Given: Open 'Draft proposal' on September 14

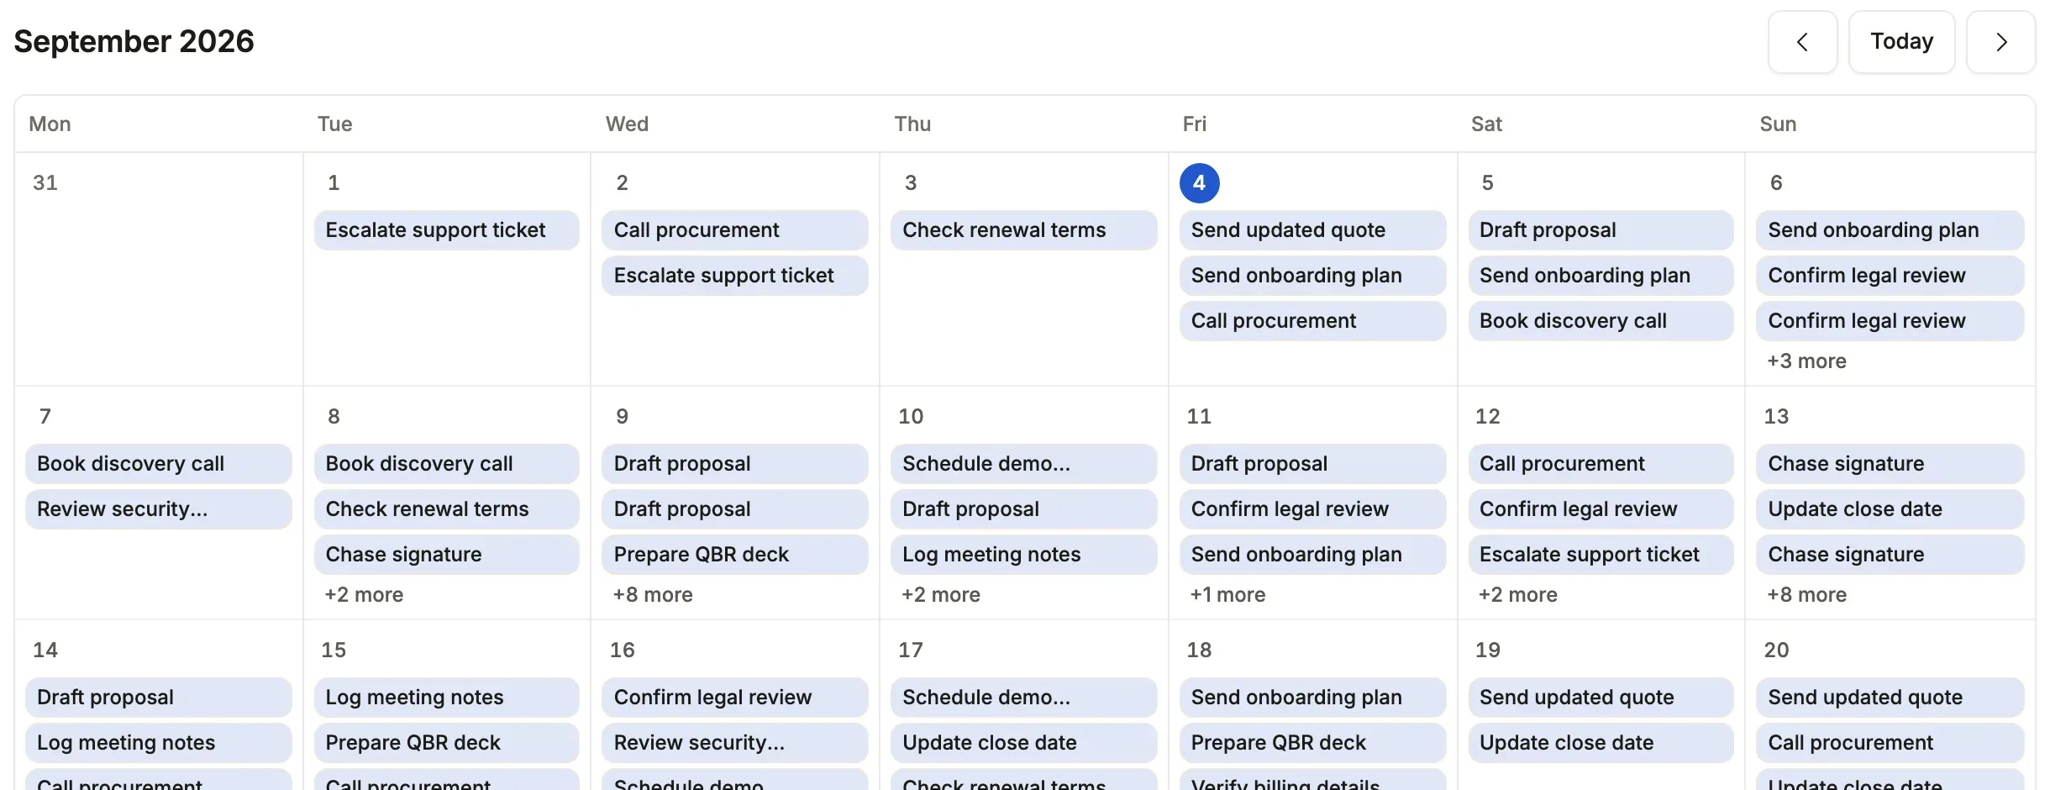Looking at the screenshot, I should pyautogui.click(x=158, y=698).
